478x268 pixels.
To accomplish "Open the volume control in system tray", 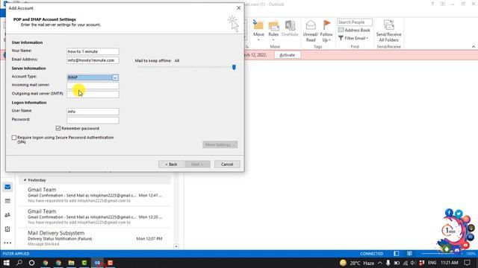I will (x=413, y=263).
